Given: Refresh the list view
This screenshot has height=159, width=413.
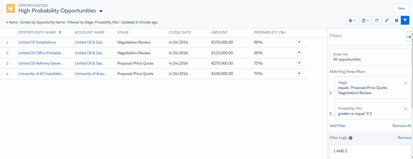Looking at the screenshot, I should click(x=377, y=20).
